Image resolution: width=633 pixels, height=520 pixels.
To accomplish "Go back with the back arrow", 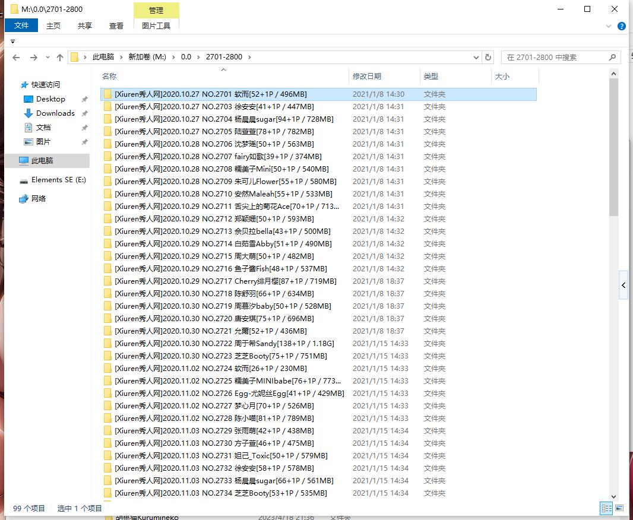I will [16, 58].
